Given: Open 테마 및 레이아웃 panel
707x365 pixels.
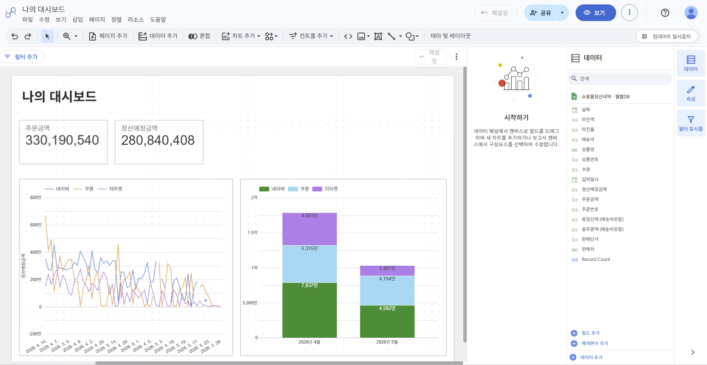Looking at the screenshot, I should (451, 36).
